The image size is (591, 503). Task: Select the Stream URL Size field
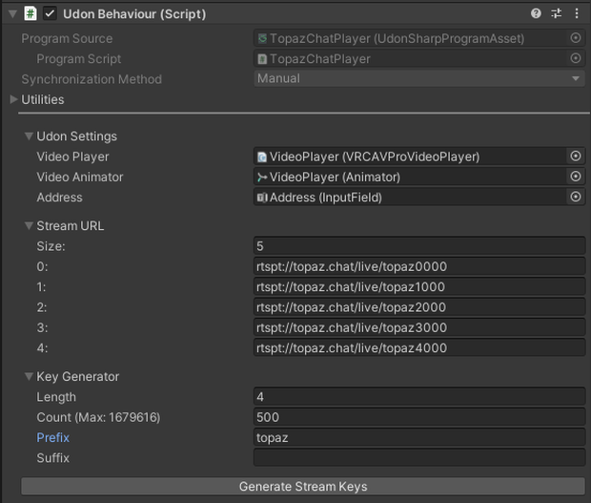click(x=419, y=246)
